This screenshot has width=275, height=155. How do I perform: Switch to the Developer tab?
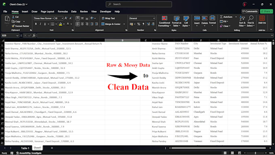pos(106,11)
